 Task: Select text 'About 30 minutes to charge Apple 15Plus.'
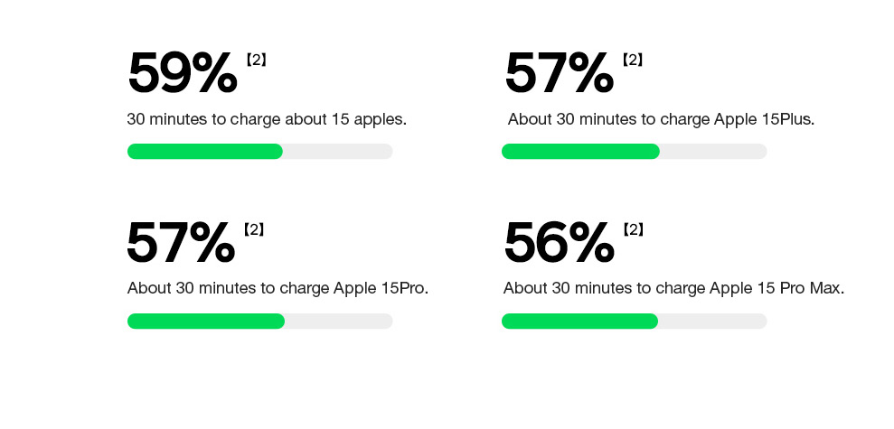pos(662,120)
